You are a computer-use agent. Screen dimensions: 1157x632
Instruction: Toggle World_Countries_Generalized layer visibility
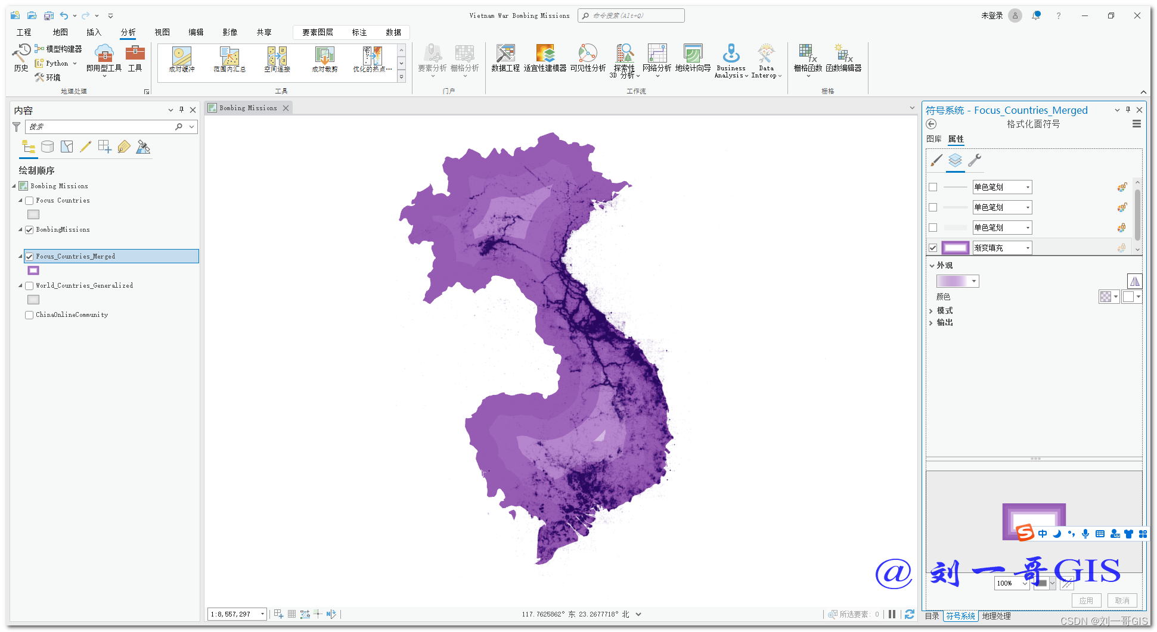[x=29, y=286]
